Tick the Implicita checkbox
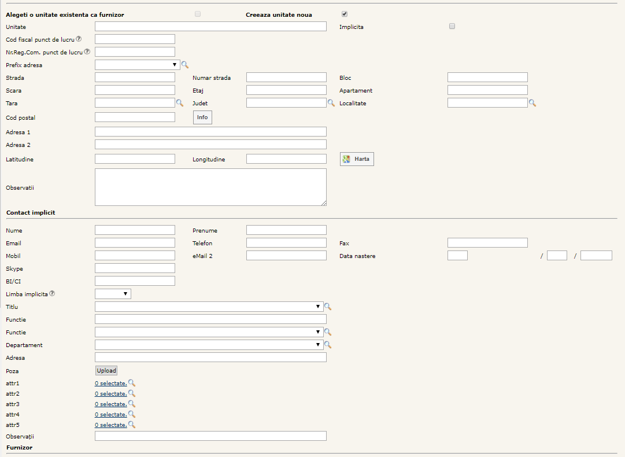The image size is (625, 457). (452, 26)
